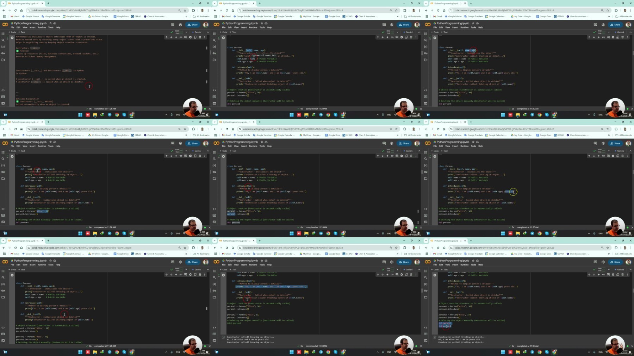Open Chrome extensions in 'del person2' highlighted frame

tap(616, 248)
